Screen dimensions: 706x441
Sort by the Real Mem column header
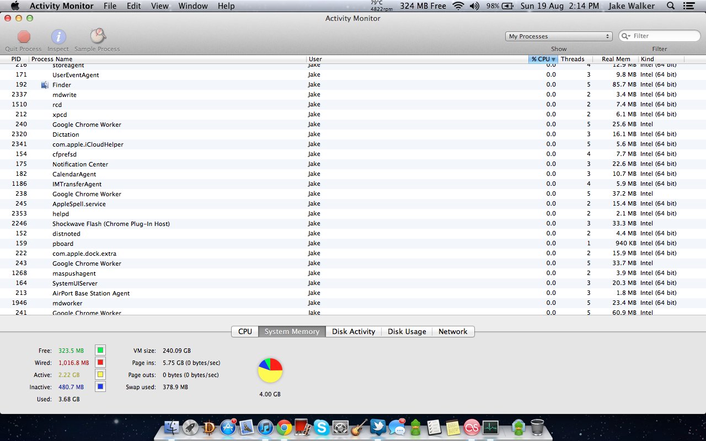616,59
